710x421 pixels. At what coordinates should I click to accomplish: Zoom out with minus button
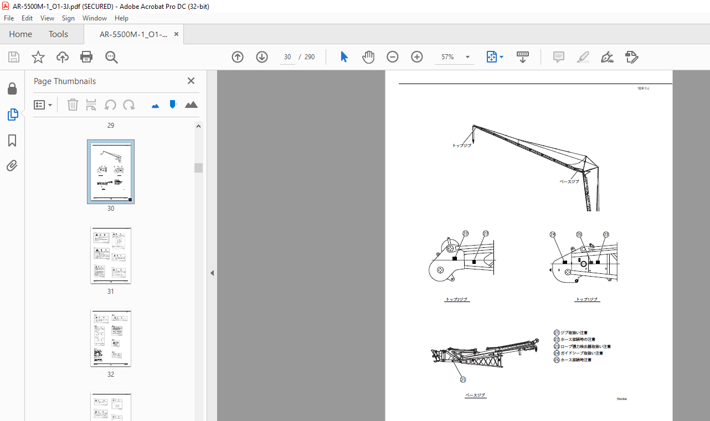tap(393, 57)
